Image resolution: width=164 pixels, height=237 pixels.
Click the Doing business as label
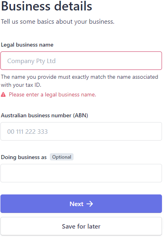click(x=24, y=157)
